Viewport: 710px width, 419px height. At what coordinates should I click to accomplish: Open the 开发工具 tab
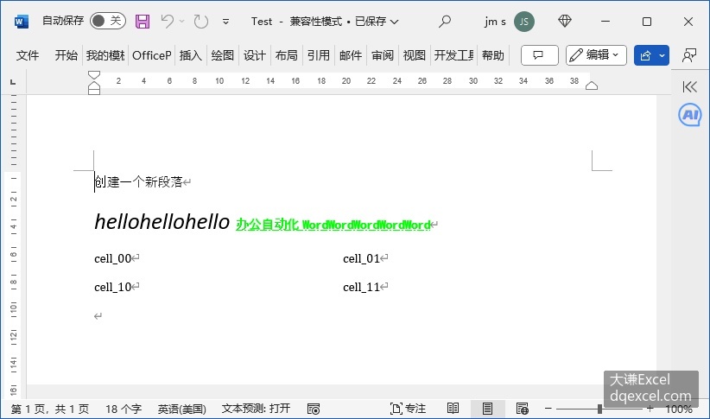pyautogui.click(x=453, y=55)
